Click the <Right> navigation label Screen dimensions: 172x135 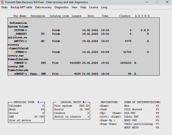pyautogui.click(x=116, y=117)
